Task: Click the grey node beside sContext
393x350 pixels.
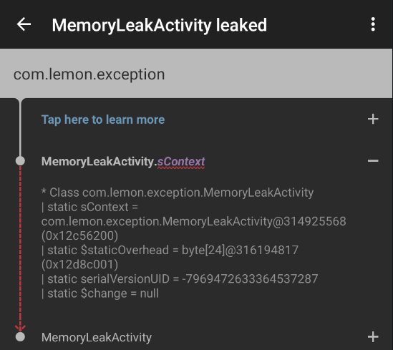Action: (20, 161)
